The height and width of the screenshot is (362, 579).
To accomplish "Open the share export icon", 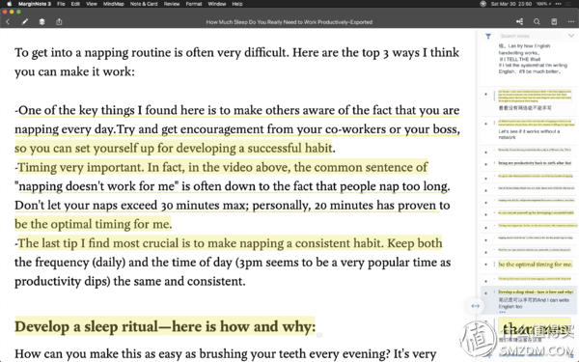I will pyautogui.click(x=59, y=22).
